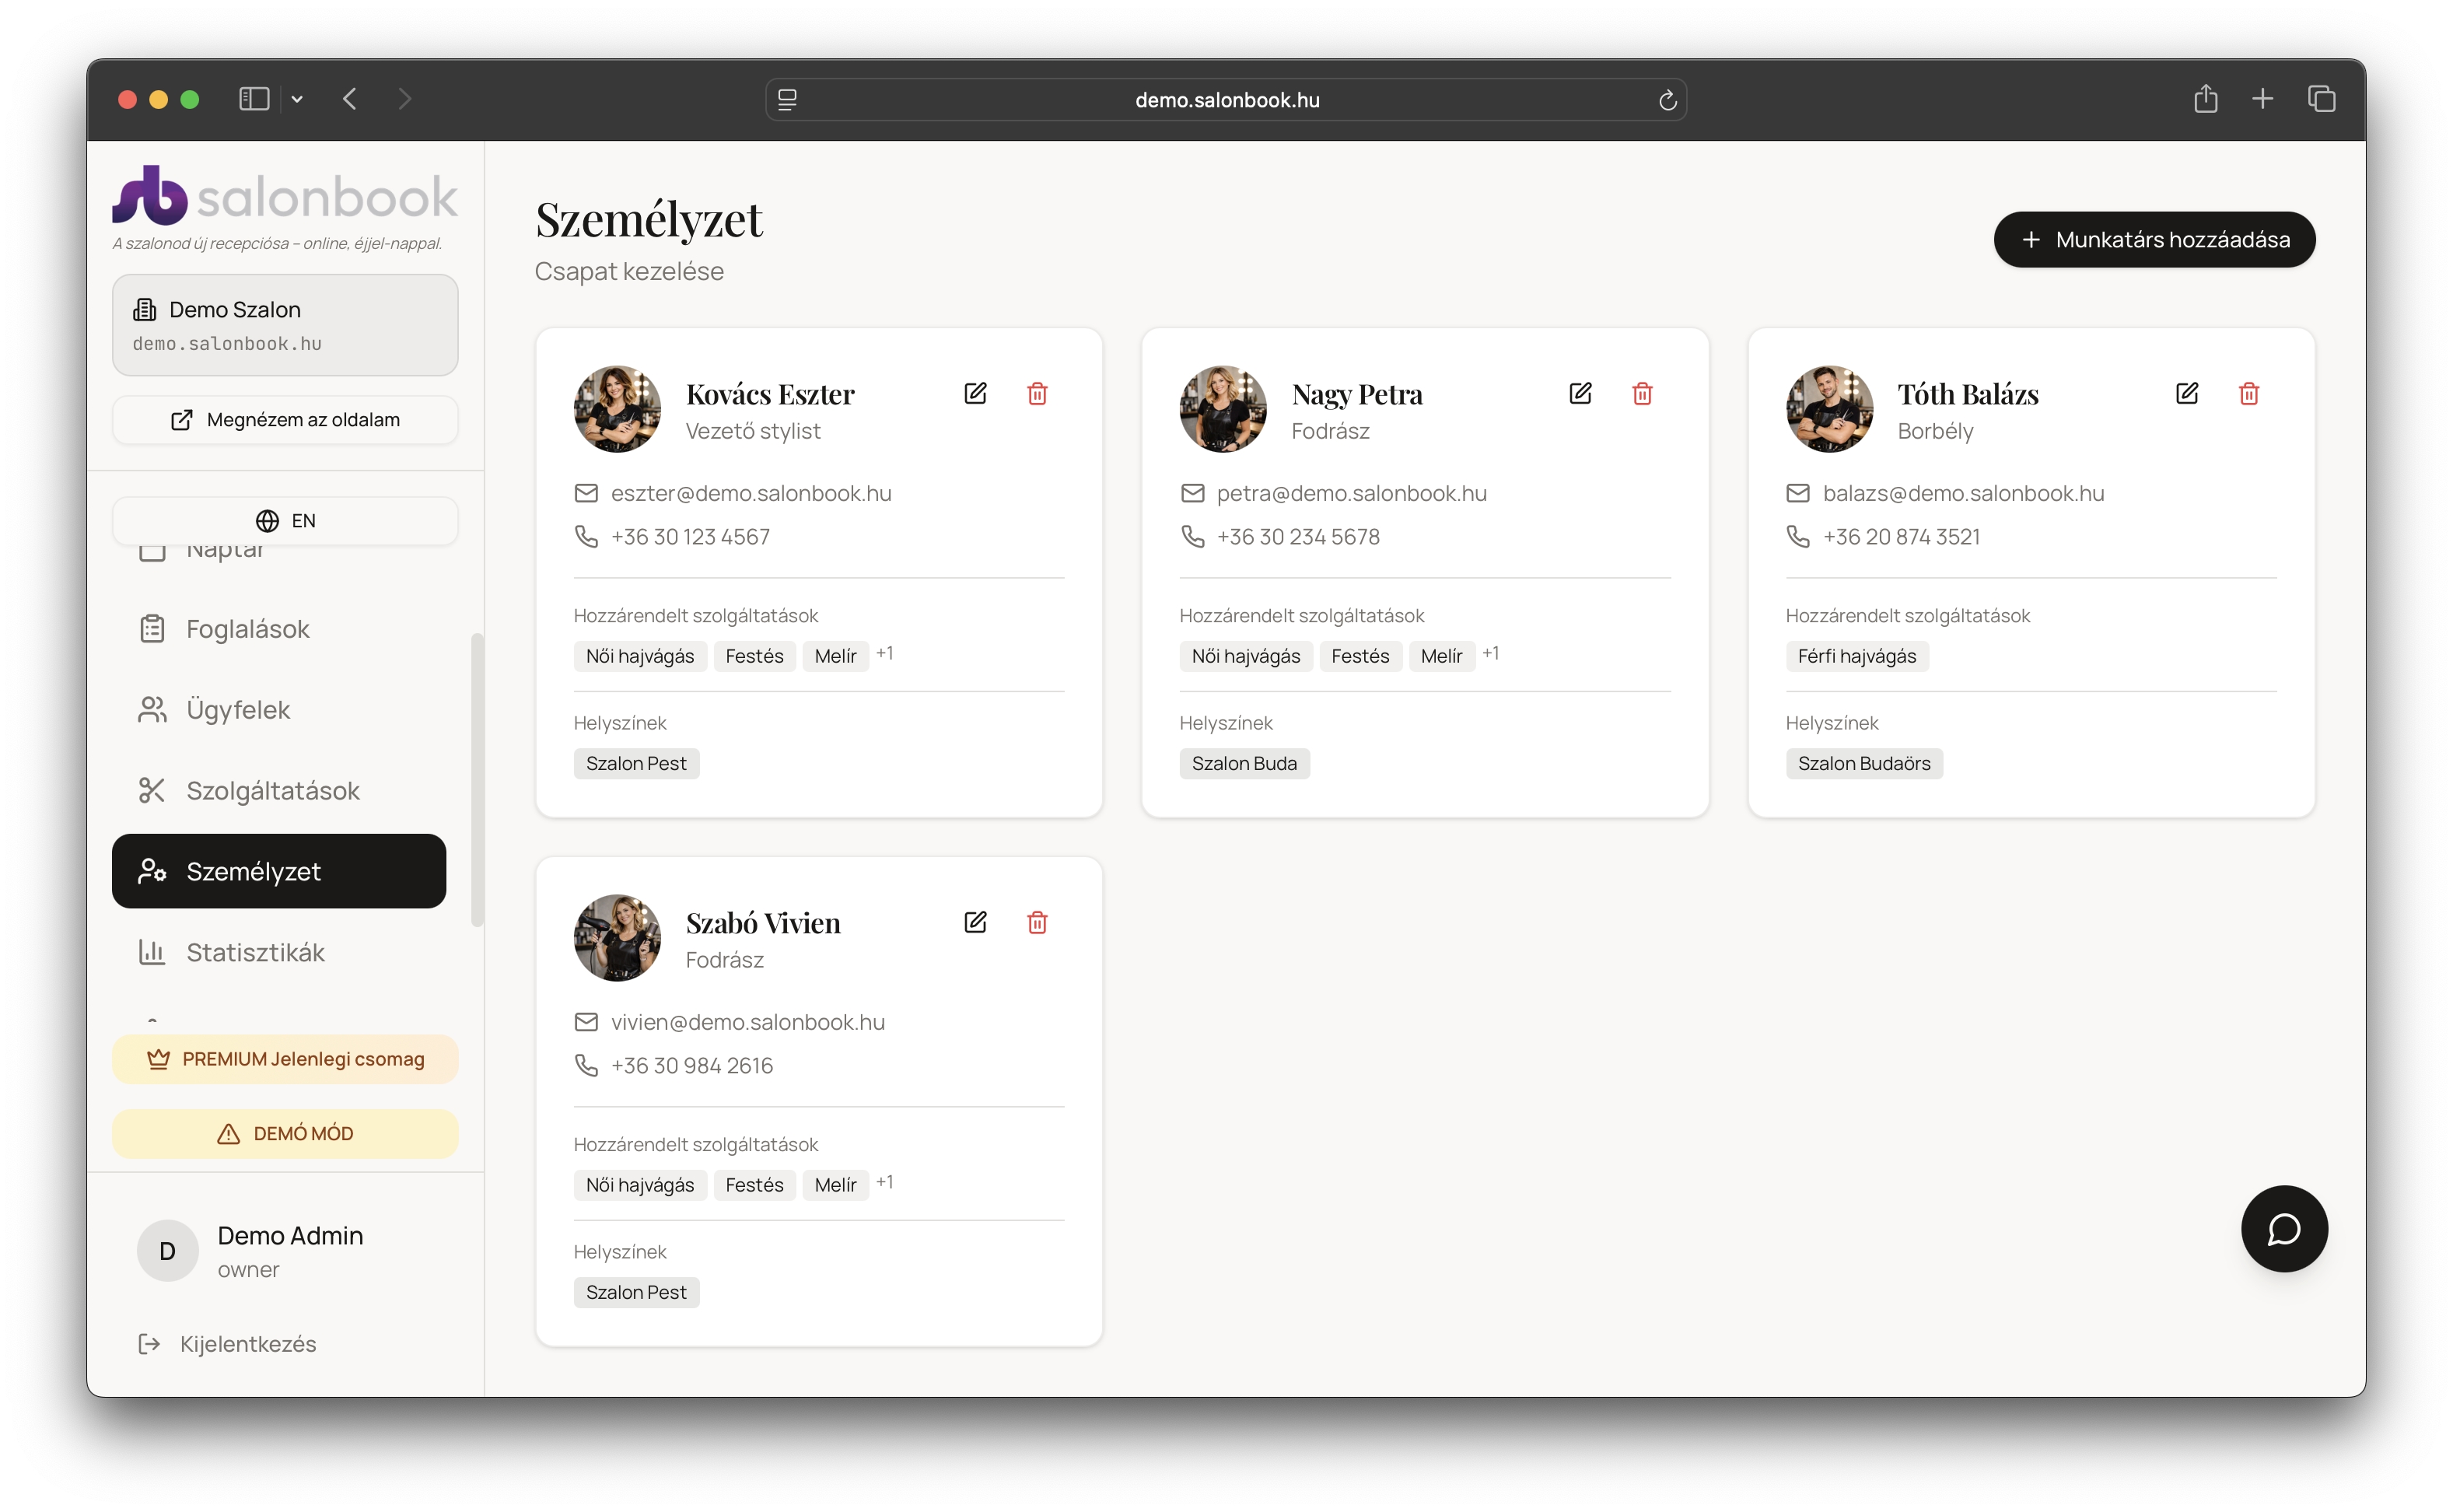Click Szabó Vivien's Szalon Pest location tag
Viewport: 2453px width, 1512px height.
pyautogui.click(x=636, y=1293)
